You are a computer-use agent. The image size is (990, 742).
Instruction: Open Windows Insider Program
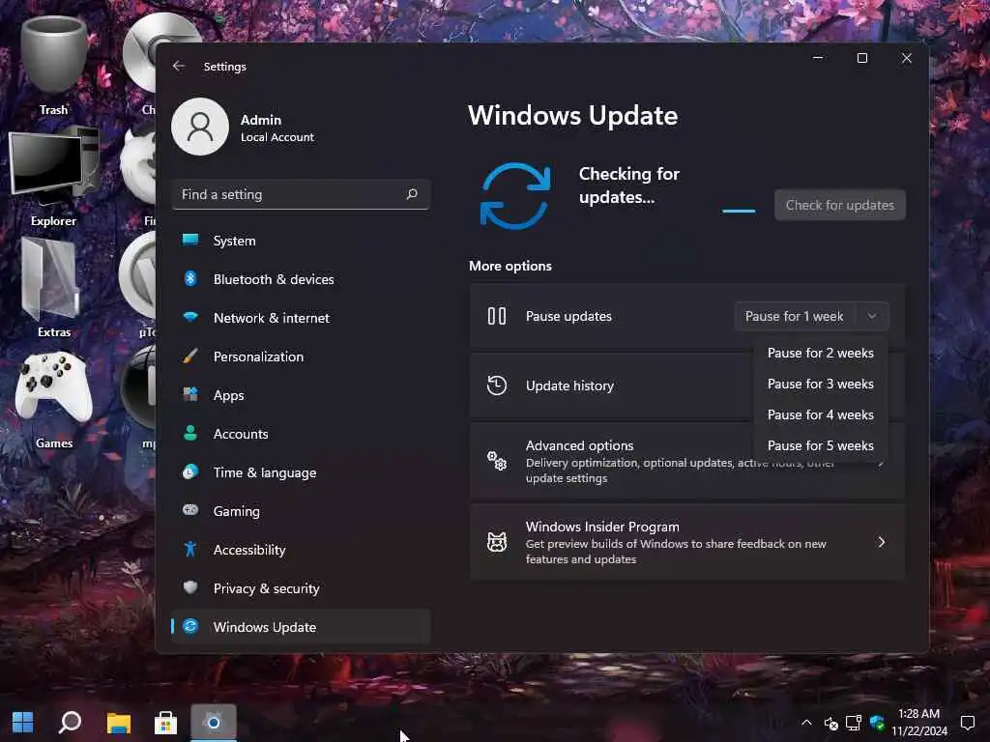pyautogui.click(x=687, y=542)
